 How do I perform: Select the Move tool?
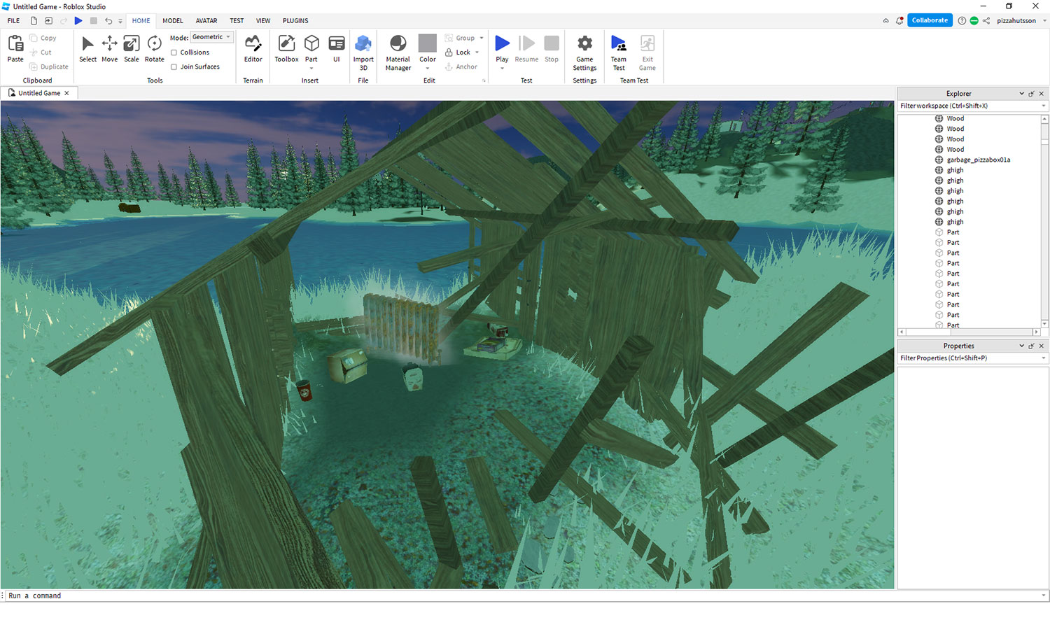(x=110, y=48)
